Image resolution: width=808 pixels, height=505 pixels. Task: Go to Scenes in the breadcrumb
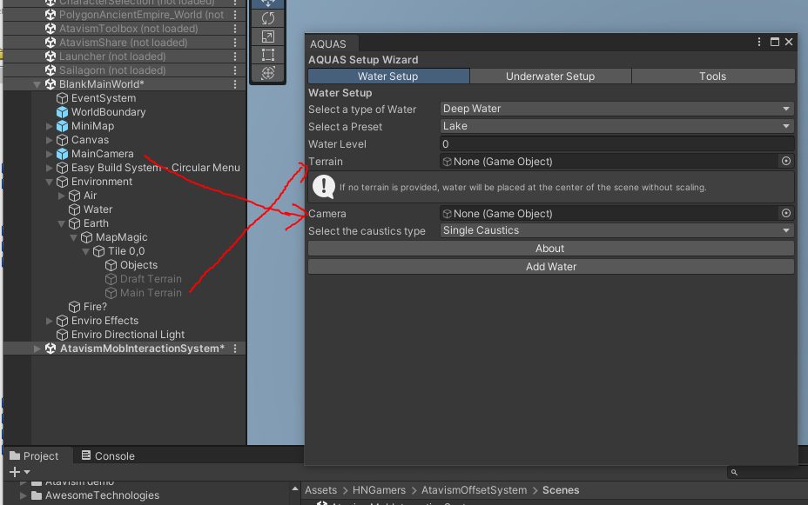click(x=561, y=490)
